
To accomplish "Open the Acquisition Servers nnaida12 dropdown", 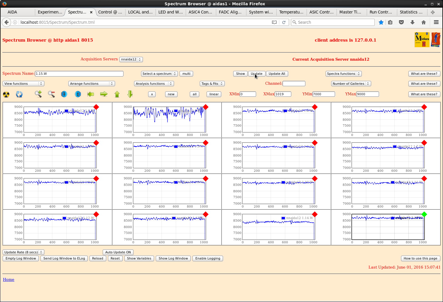I will pos(131,59).
